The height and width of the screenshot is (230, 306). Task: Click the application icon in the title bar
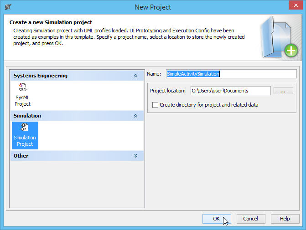(x=7, y=7)
